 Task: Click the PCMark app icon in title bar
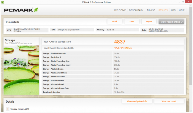(x=3, y=2)
